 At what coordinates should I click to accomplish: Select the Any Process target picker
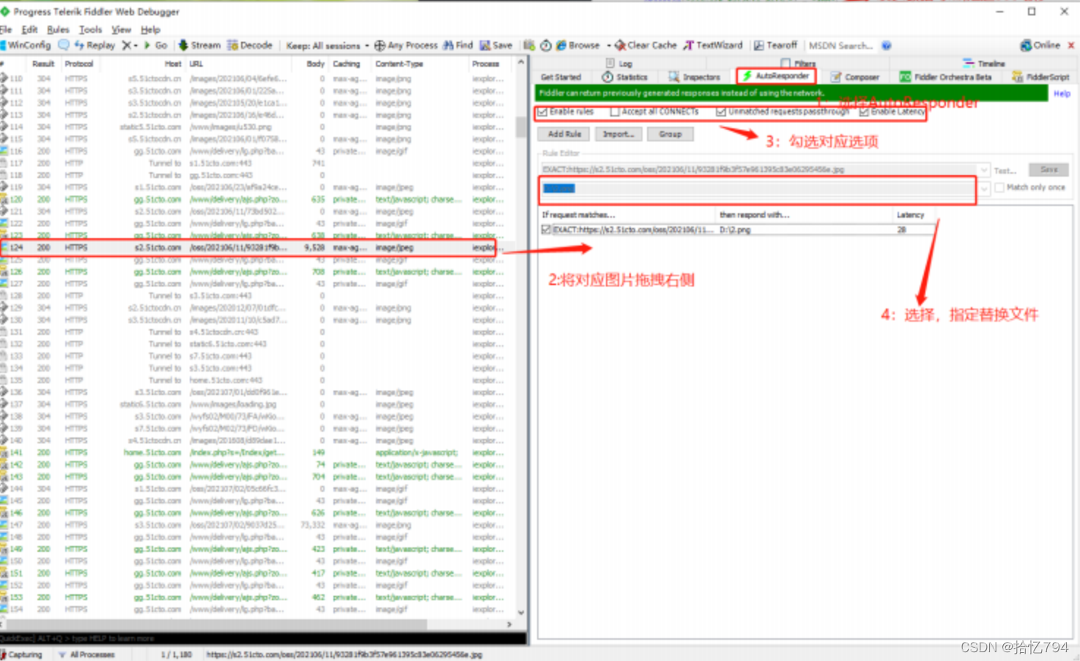[406, 45]
